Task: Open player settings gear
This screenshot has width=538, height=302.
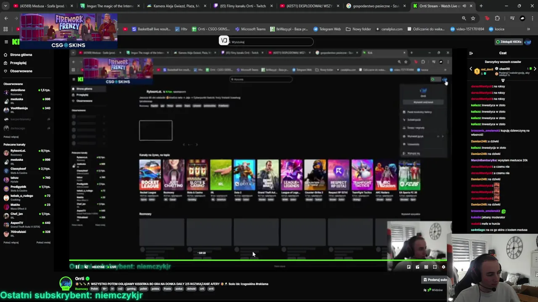Action: tap(443, 267)
